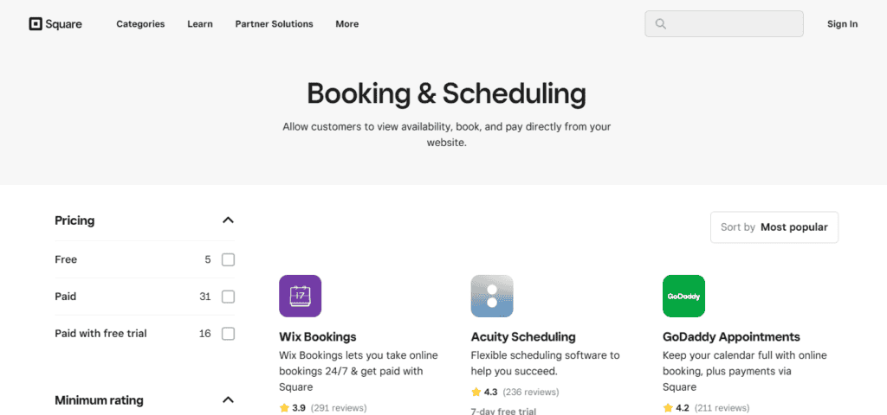Check the Paid pricing checkbox
This screenshot has width=887, height=415.
tap(228, 297)
